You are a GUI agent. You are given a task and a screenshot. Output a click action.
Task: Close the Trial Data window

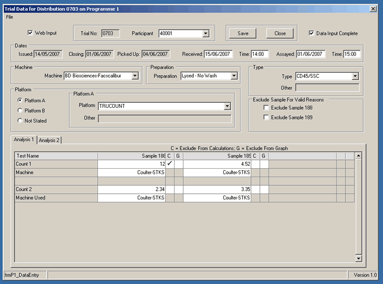373,9
